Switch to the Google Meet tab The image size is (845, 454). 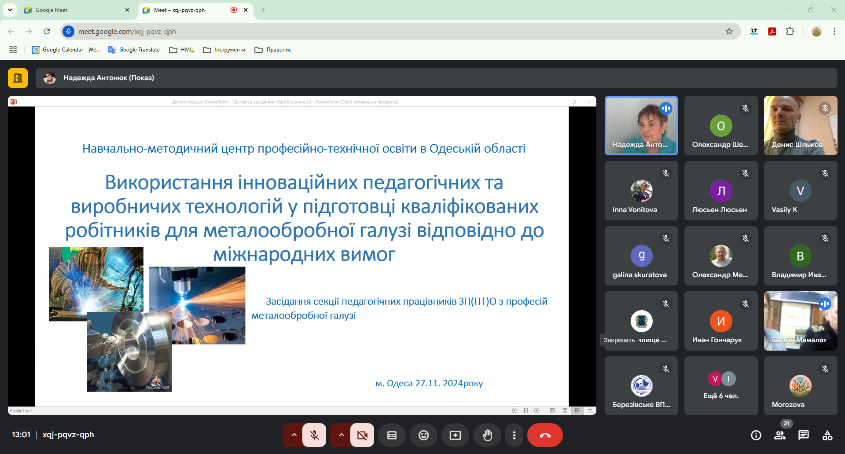(x=75, y=10)
